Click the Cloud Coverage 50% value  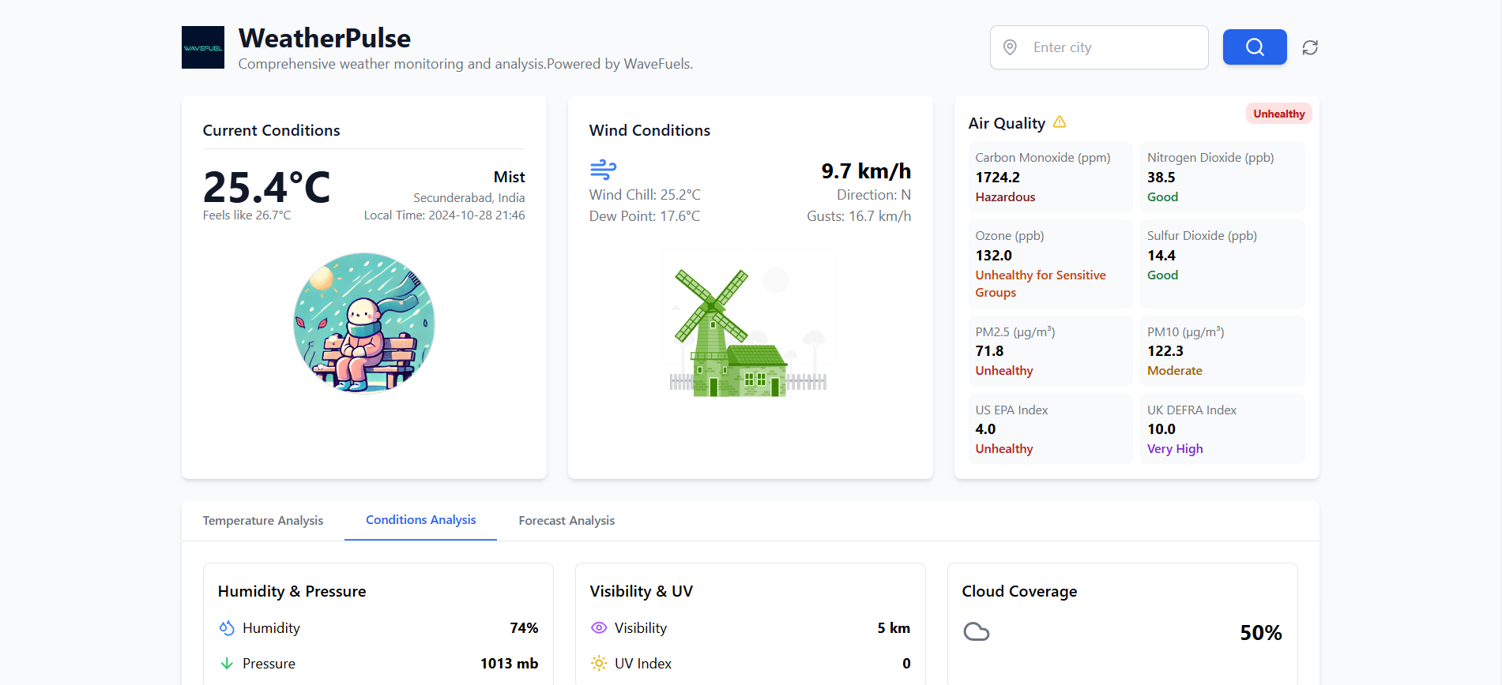pos(1260,633)
